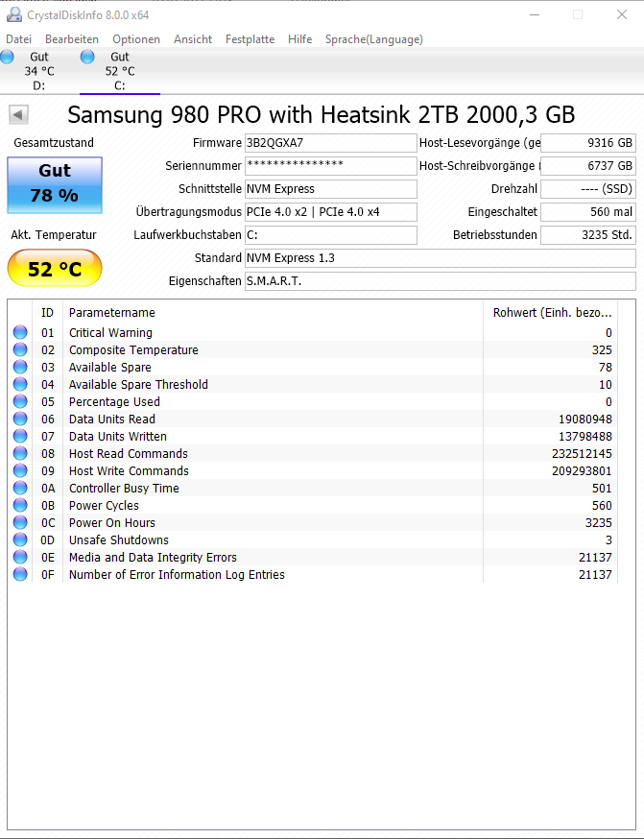Select the C: drive tab showing 52 °C
Viewport: 644px width, 839px height.
coord(120,71)
